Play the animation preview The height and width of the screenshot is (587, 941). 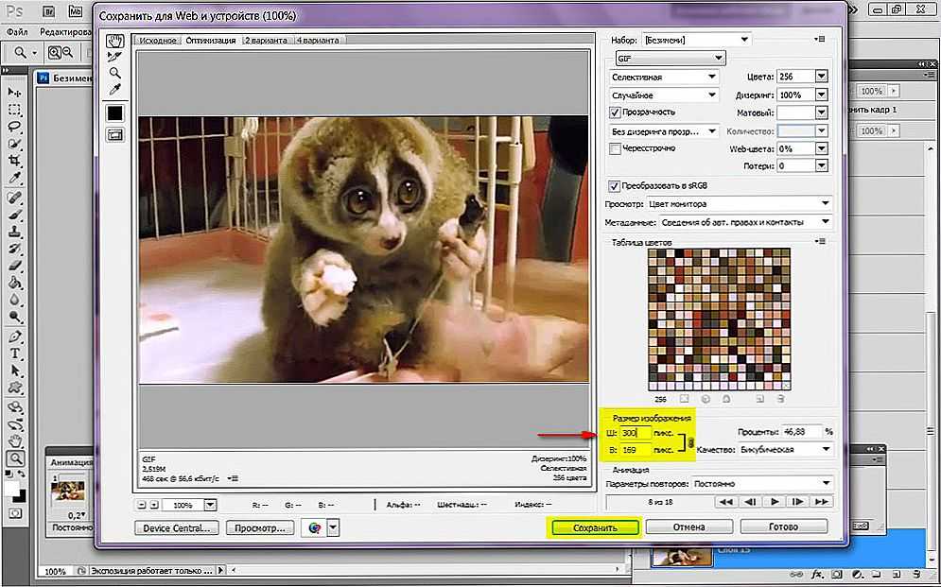[775, 502]
